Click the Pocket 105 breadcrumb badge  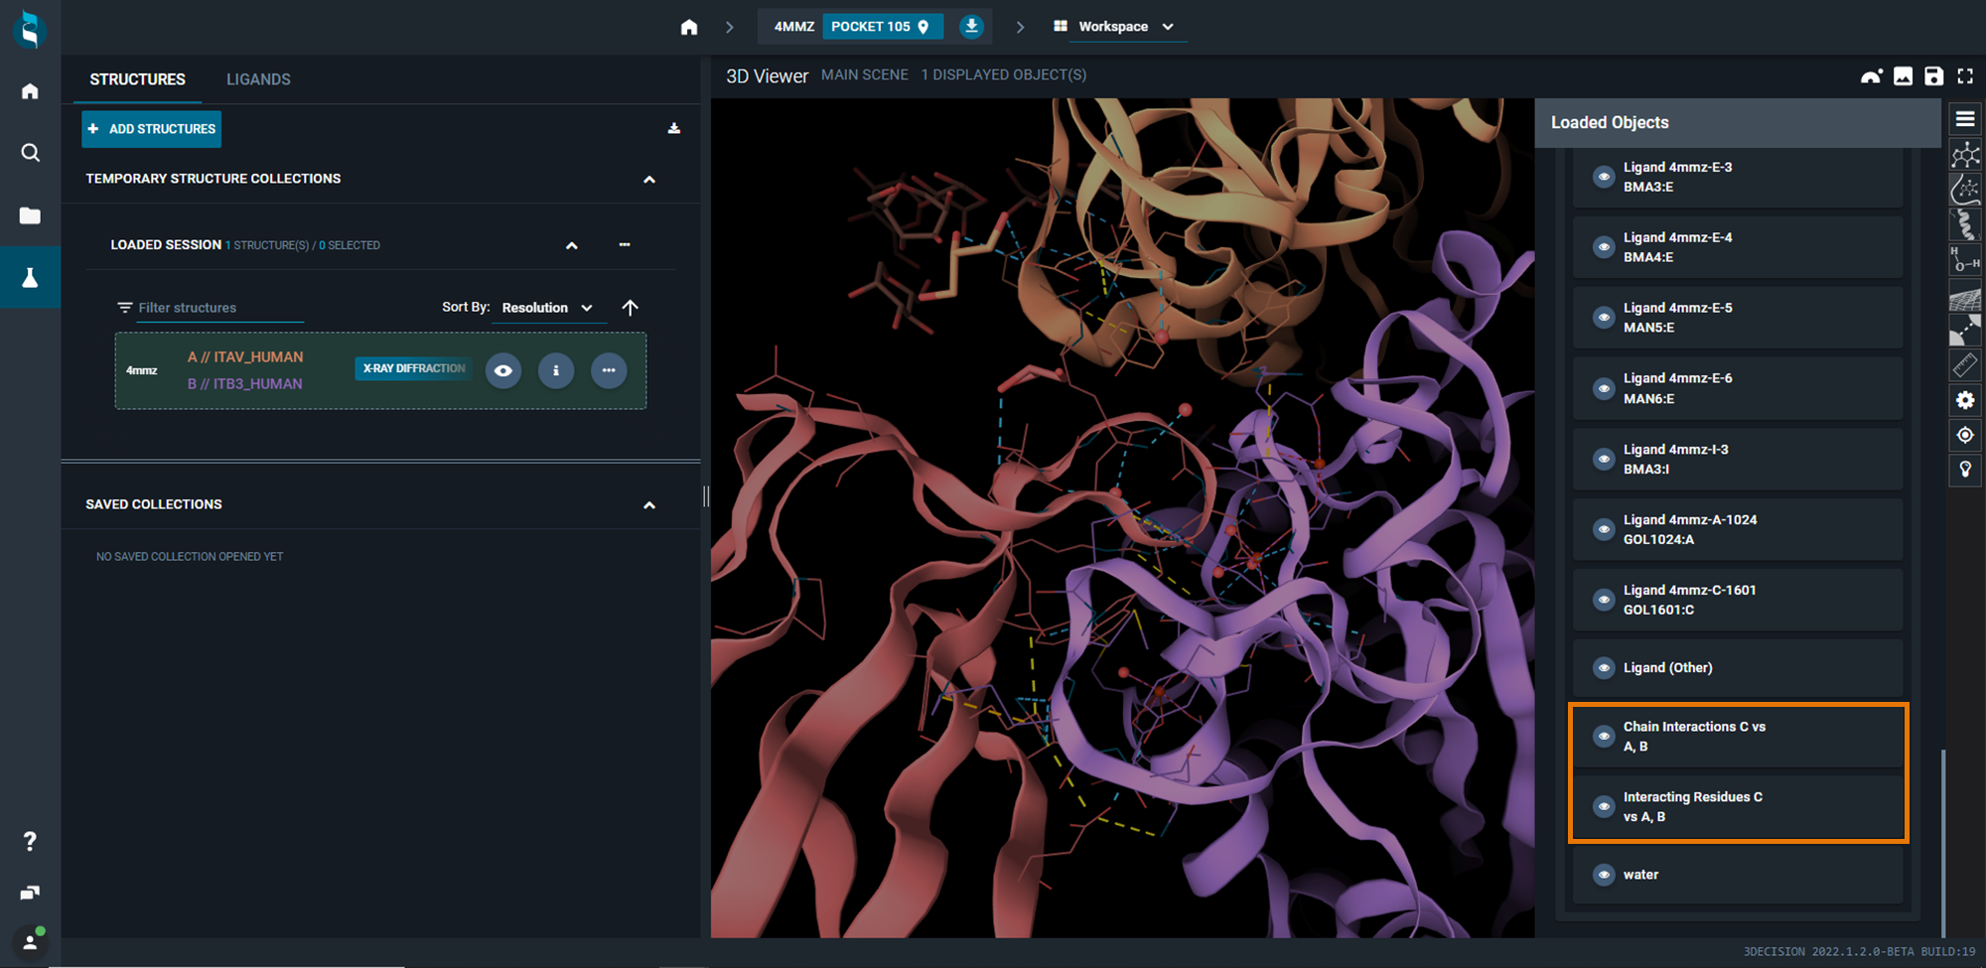point(882,27)
